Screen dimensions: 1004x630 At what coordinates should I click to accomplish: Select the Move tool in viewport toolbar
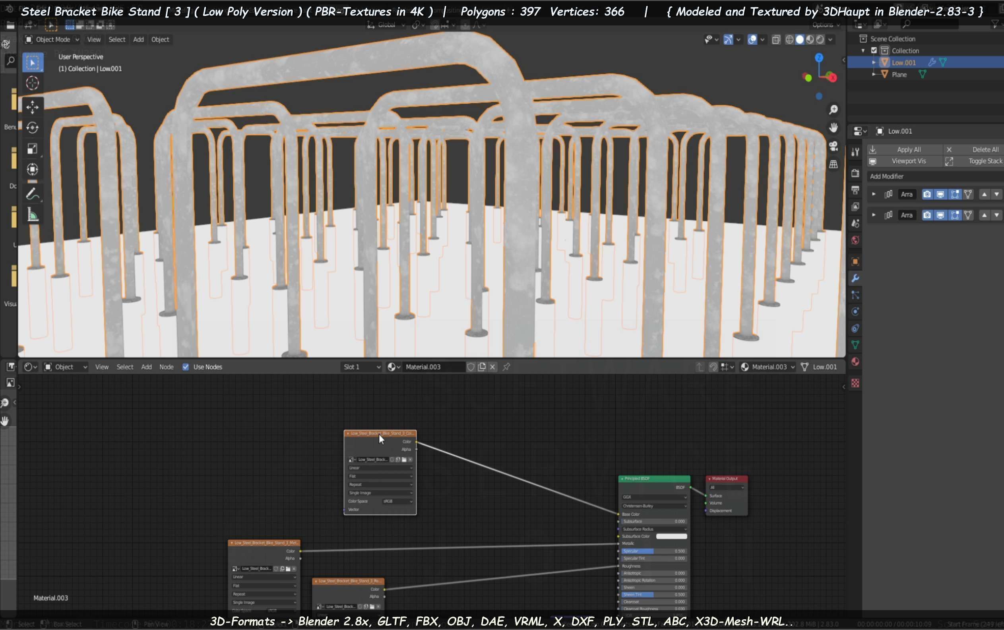click(32, 107)
